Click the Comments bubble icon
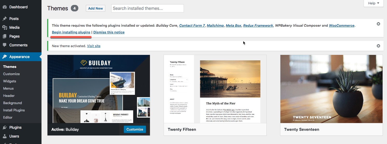Image resolution: width=387 pixels, height=144 pixels. tap(5, 45)
